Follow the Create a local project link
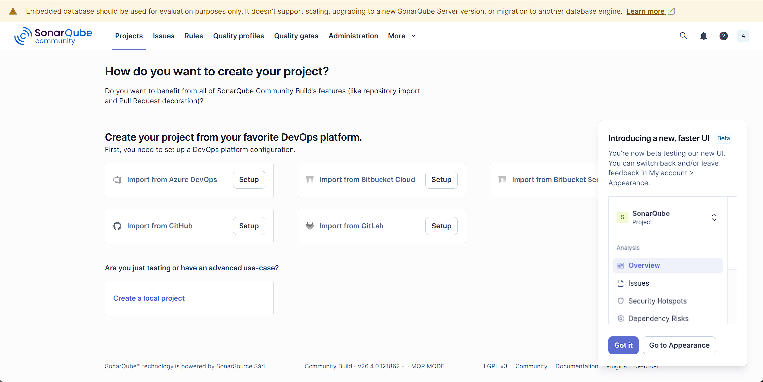Image resolution: width=763 pixels, height=382 pixels. pyautogui.click(x=149, y=298)
